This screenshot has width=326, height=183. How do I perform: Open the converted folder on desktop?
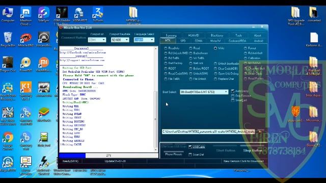[x=314, y=15]
